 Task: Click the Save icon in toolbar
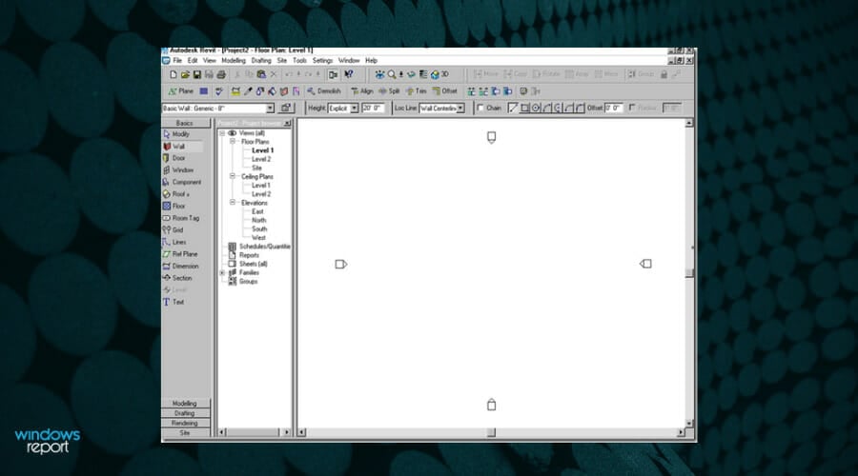click(x=197, y=74)
